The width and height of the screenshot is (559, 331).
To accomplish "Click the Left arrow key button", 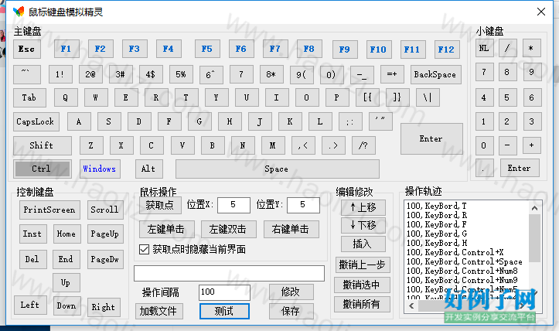I will point(30,305).
